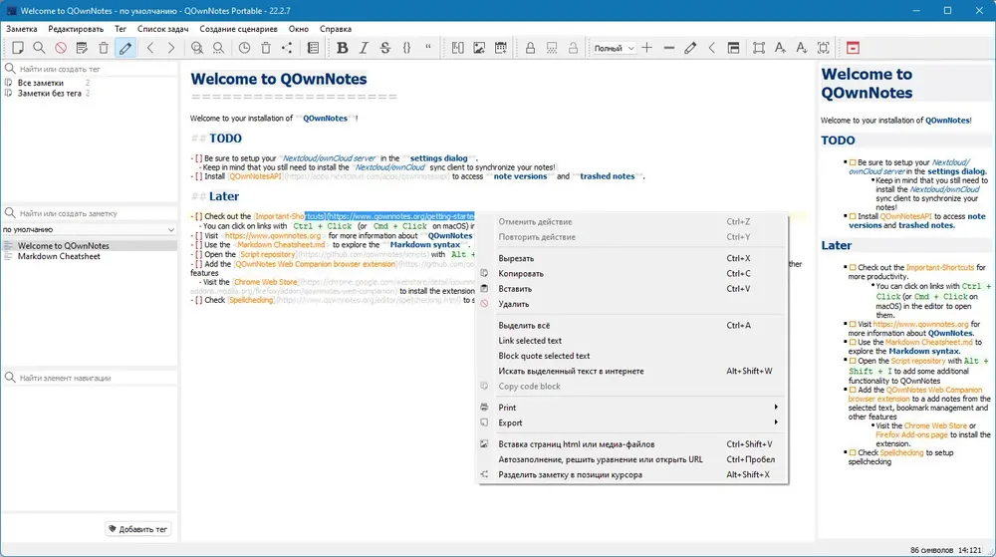
Task: Apply italic formatting icon
Action: pyautogui.click(x=364, y=48)
